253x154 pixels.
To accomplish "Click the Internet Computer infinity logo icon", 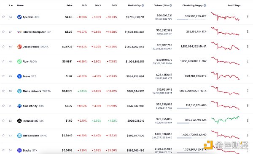I will coord(19,32).
